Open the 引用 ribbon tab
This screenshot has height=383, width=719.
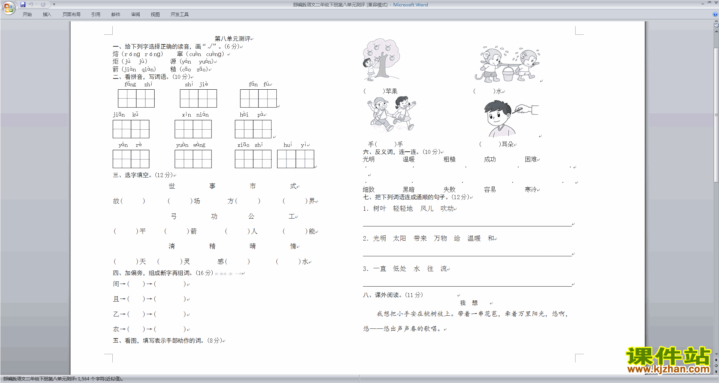tap(96, 15)
